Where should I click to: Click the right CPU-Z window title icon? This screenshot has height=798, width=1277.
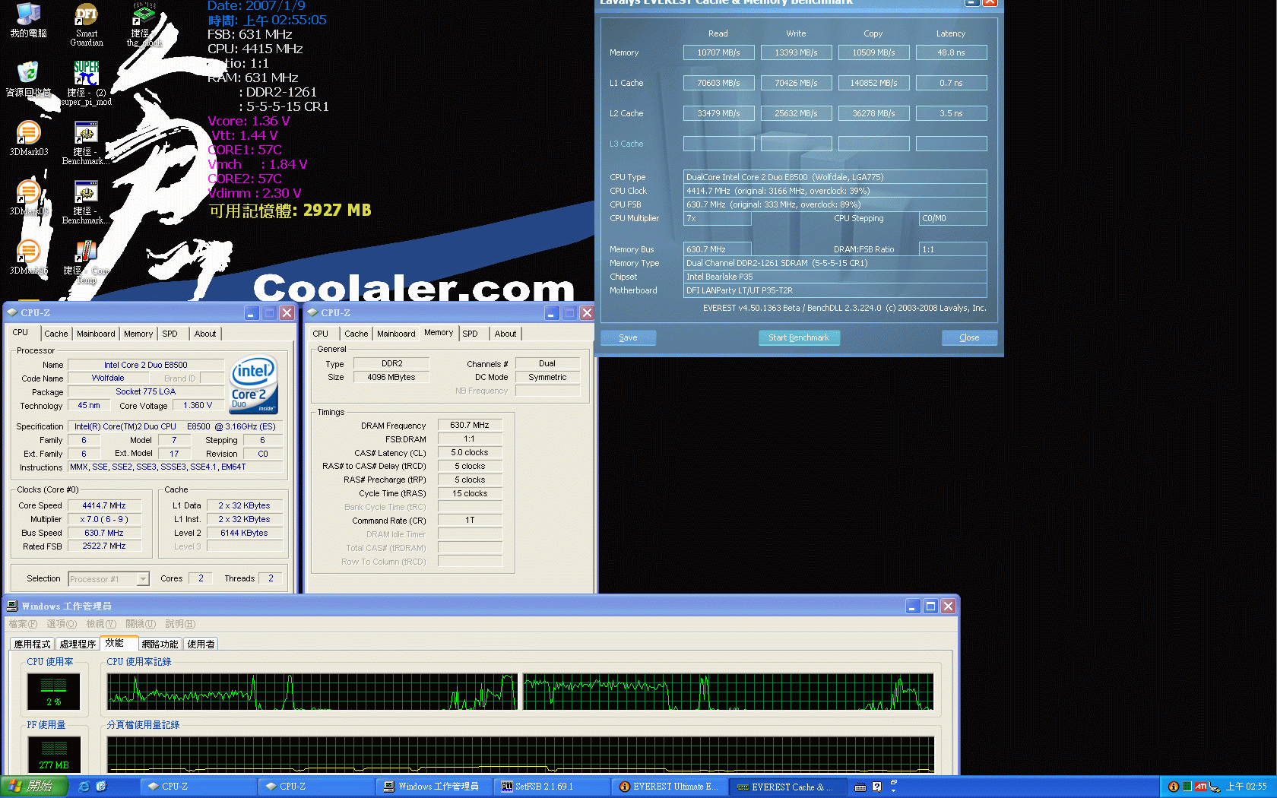(x=312, y=312)
